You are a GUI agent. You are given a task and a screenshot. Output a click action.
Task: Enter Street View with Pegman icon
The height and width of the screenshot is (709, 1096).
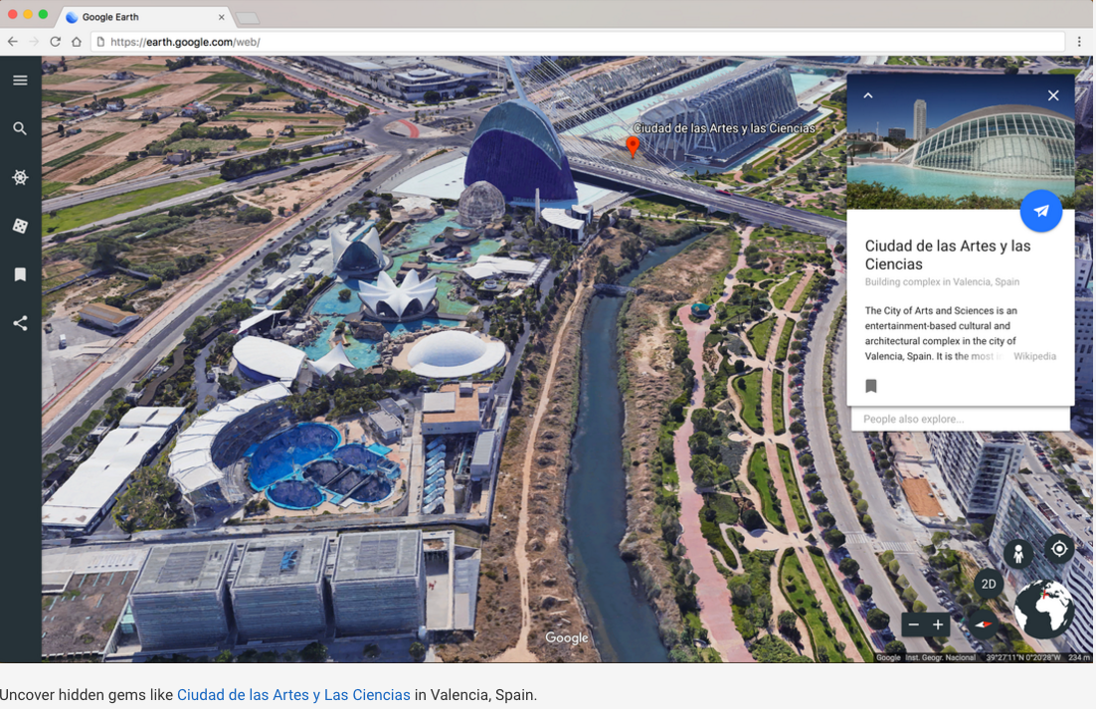click(1018, 553)
